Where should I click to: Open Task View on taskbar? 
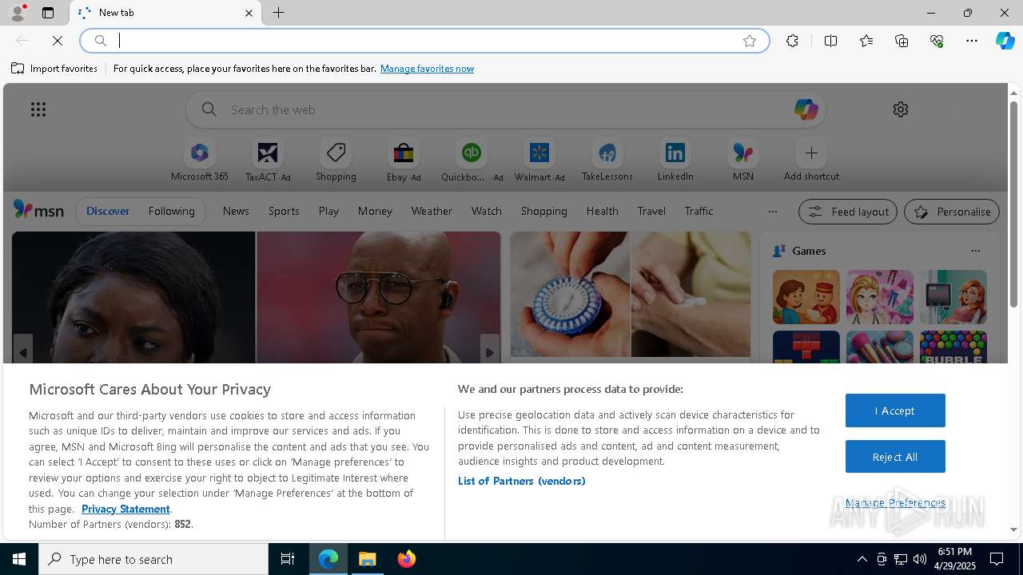288,559
